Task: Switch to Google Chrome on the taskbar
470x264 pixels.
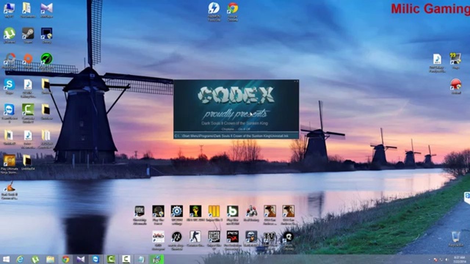Action: tap(66, 259)
